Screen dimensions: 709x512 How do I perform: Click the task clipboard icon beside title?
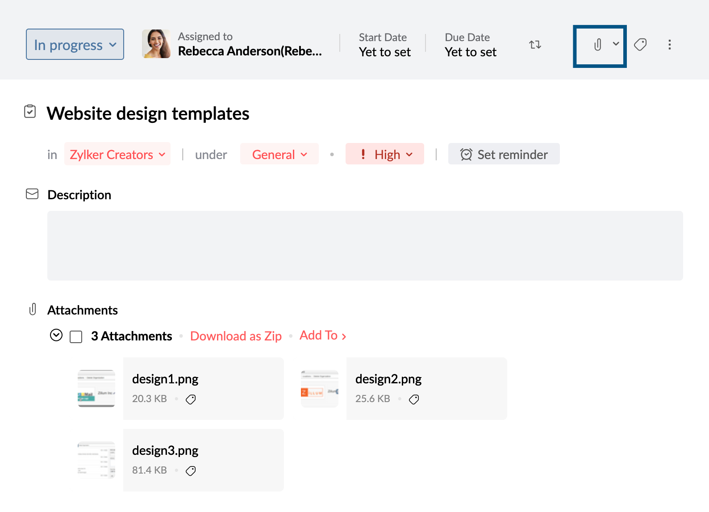coord(30,112)
